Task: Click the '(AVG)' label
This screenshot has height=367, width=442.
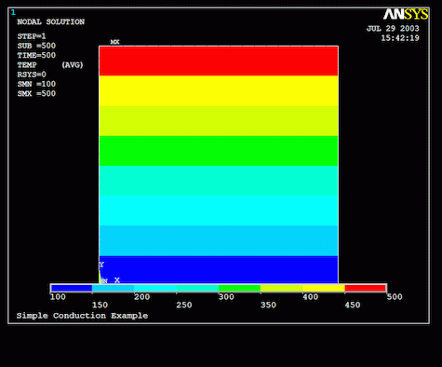Action: tap(73, 65)
